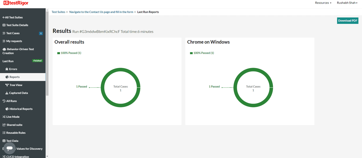Image resolution: width=362 pixels, height=158 pixels.
Task: Click the "Run #G3m6dwBbmKixRChcF" text
Action: (96, 32)
